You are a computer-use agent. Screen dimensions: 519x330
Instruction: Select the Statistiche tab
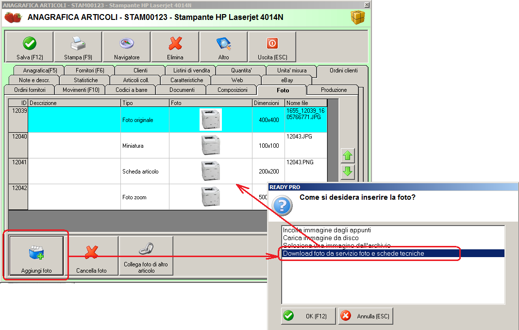(85, 80)
